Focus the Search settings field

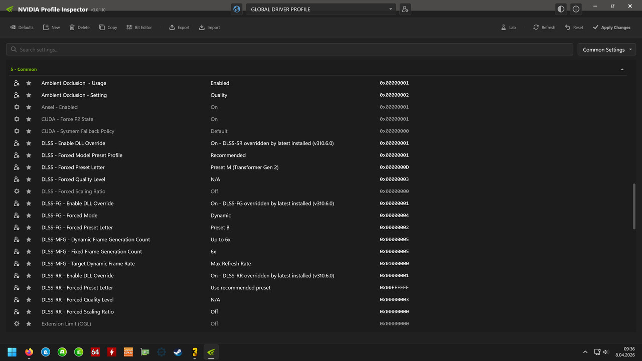click(289, 50)
